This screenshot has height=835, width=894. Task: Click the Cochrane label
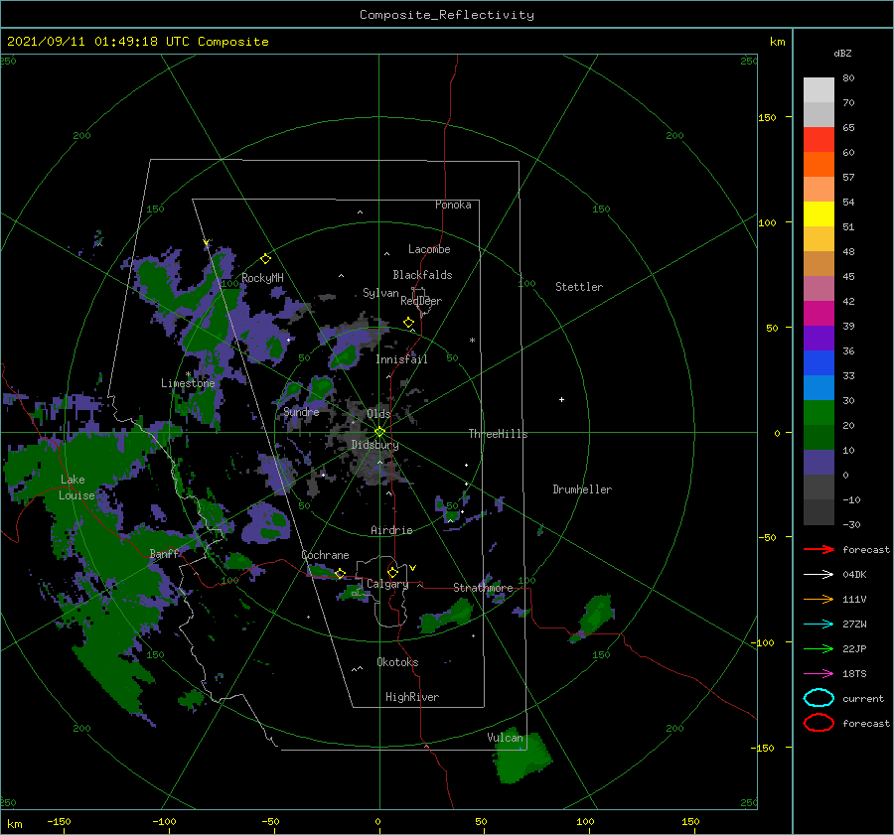[x=325, y=555]
